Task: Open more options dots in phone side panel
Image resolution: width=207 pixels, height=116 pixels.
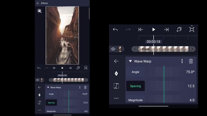Action: pos(39,110)
